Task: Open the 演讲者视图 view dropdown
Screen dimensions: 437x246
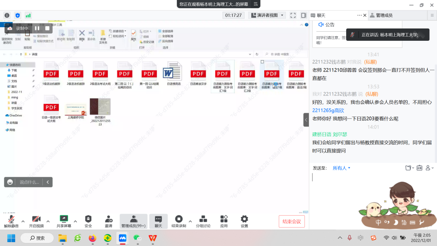Action: pyautogui.click(x=267, y=15)
